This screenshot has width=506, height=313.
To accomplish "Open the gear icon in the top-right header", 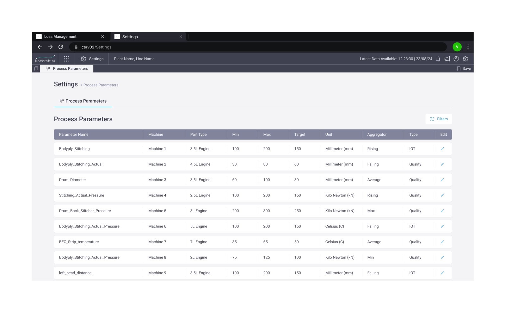I will coord(465,59).
